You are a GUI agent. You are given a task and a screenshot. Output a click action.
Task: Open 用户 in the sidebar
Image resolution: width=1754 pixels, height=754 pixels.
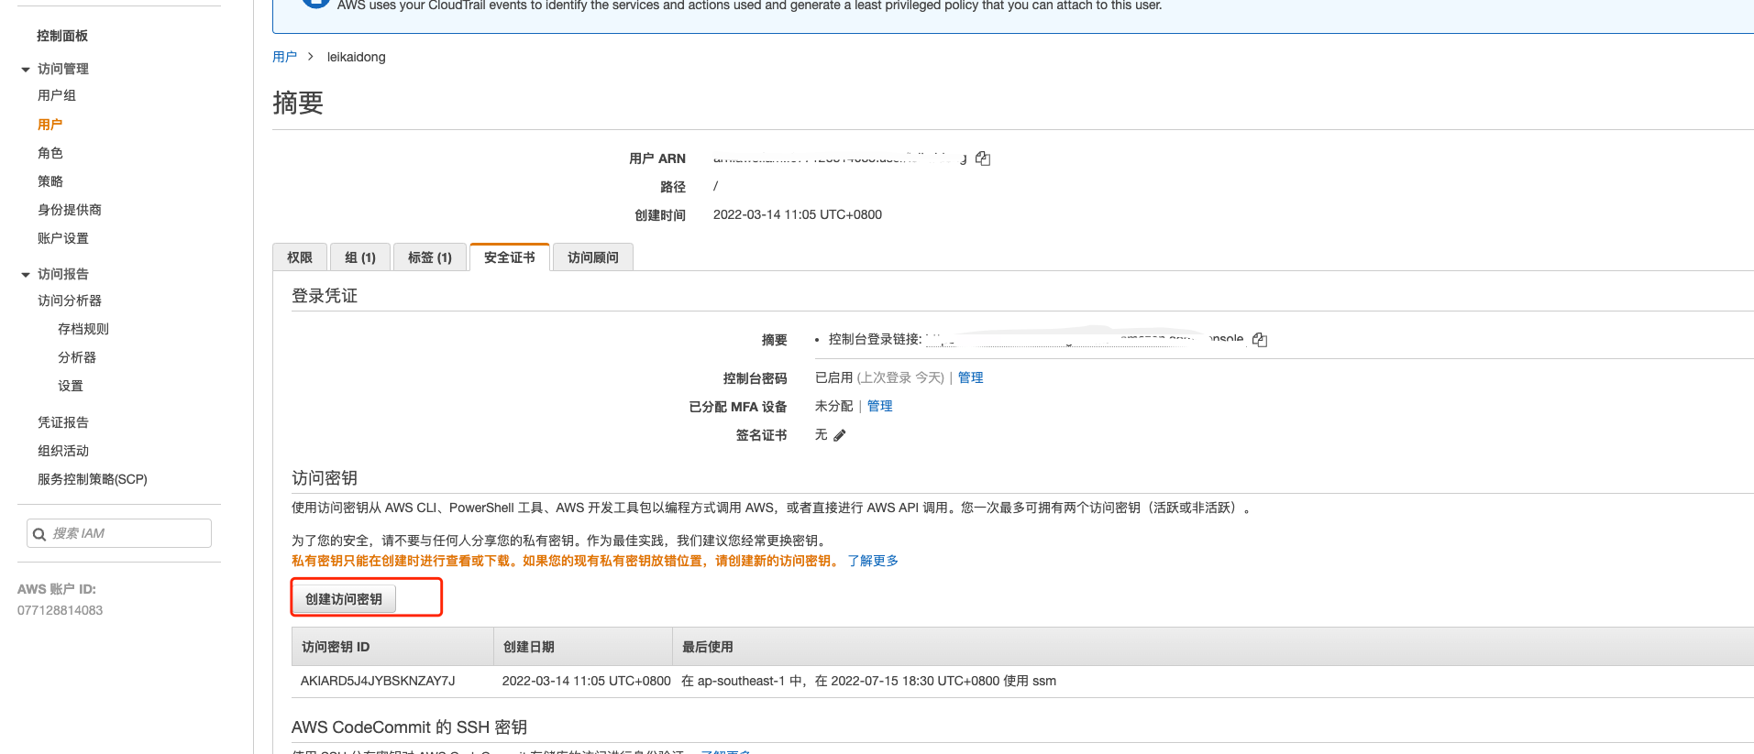pyautogui.click(x=50, y=125)
